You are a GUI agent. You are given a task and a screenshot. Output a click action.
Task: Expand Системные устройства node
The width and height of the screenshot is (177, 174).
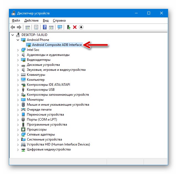[18, 140]
